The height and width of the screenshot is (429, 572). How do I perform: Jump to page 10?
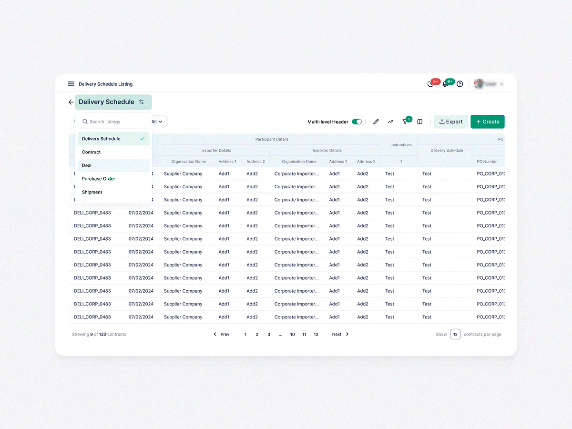[x=293, y=334]
